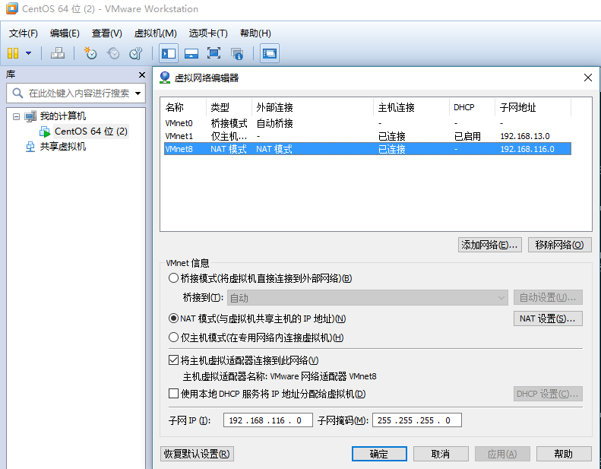Open the 桥接到 adapter dropdown
The height and width of the screenshot is (469, 601).
(367, 297)
